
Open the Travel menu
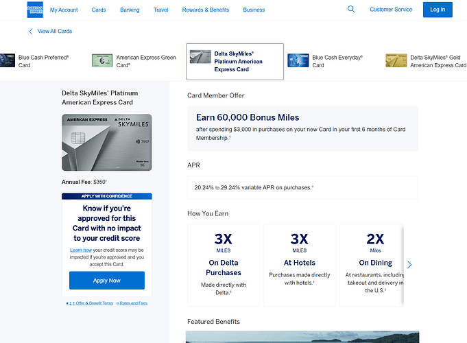click(161, 10)
